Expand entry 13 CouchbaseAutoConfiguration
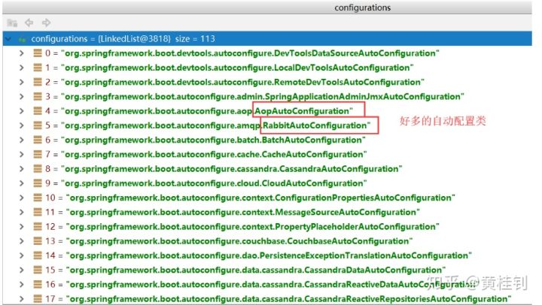Screen dimensions: 542x305 (x=22, y=241)
